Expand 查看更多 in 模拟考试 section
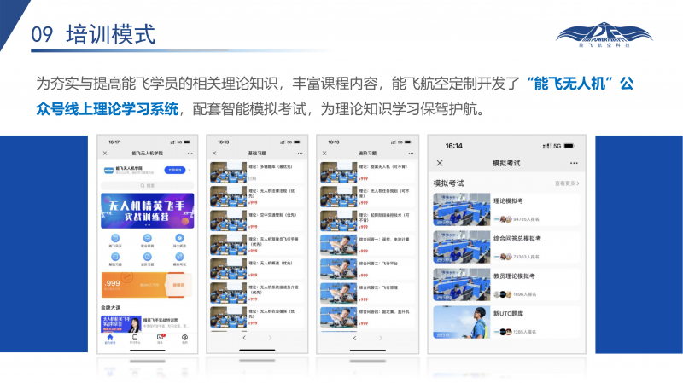The width and height of the screenshot is (683, 383). (567, 183)
